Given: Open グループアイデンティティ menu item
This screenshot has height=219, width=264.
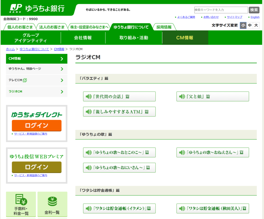Looking at the screenshot, I should pyautogui.click(x=31, y=38).
